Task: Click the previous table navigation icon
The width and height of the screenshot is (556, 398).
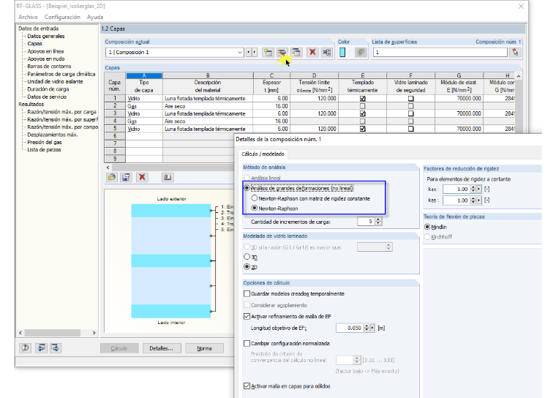Action: pyautogui.click(x=42, y=348)
